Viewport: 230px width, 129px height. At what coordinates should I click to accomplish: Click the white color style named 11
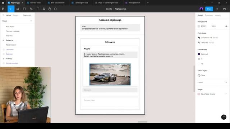point(199,64)
